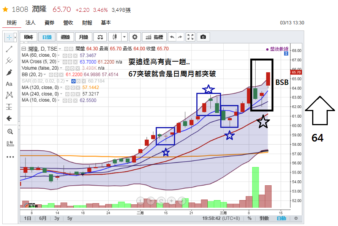Screen dimensions: 338x226
Task: Select 週線 weekly chart button
Action: click(x=65, y=37)
